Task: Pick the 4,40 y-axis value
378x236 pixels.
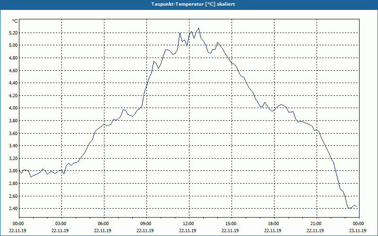Action: pyautogui.click(x=14, y=83)
